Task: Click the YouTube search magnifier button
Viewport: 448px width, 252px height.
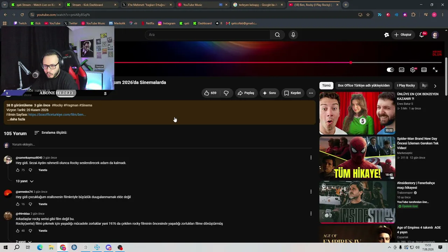Action: pos(277,35)
